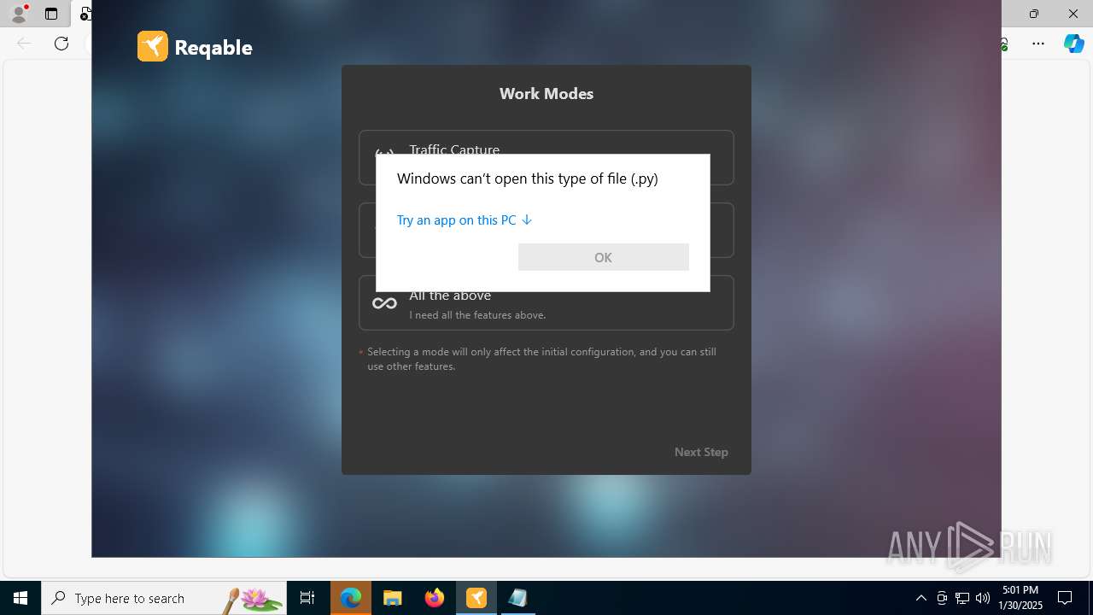Click the infinity icon for All the above

click(384, 303)
